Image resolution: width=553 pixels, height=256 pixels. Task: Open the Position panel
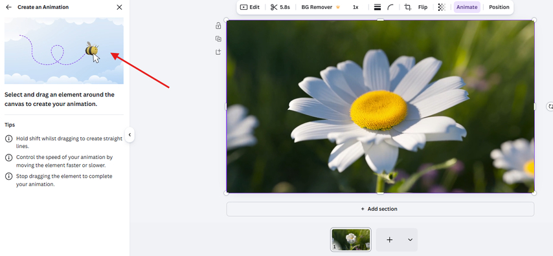tap(499, 7)
